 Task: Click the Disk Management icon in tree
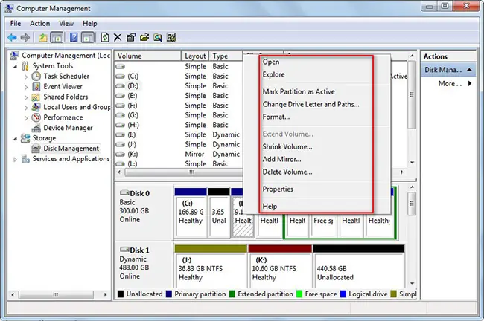click(36, 149)
